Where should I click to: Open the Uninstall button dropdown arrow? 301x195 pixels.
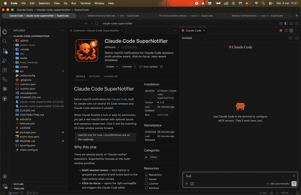click(x=135, y=67)
